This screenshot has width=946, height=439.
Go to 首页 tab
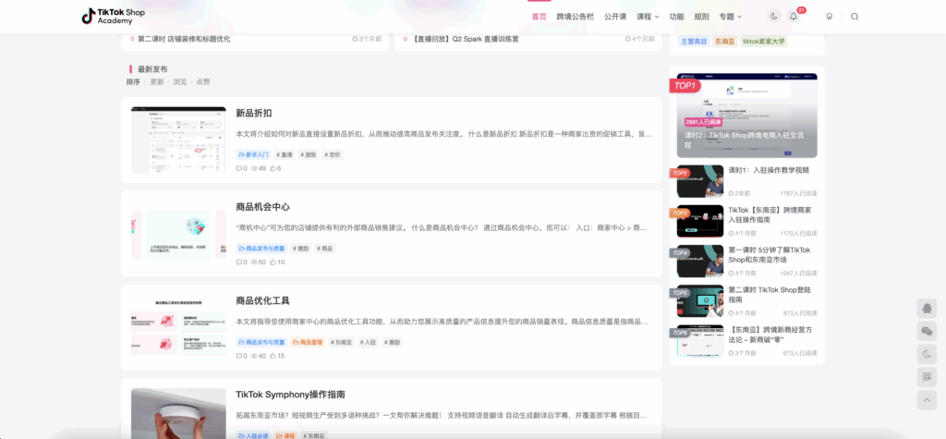point(539,17)
